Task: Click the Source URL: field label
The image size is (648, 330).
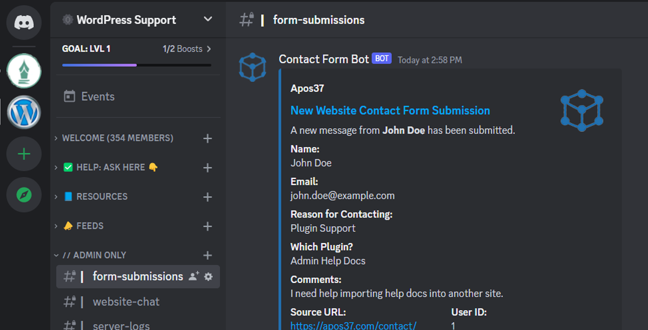Action: [318, 312]
